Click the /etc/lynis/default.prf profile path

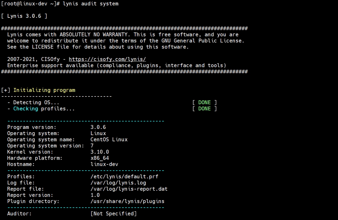[x=124, y=176]
